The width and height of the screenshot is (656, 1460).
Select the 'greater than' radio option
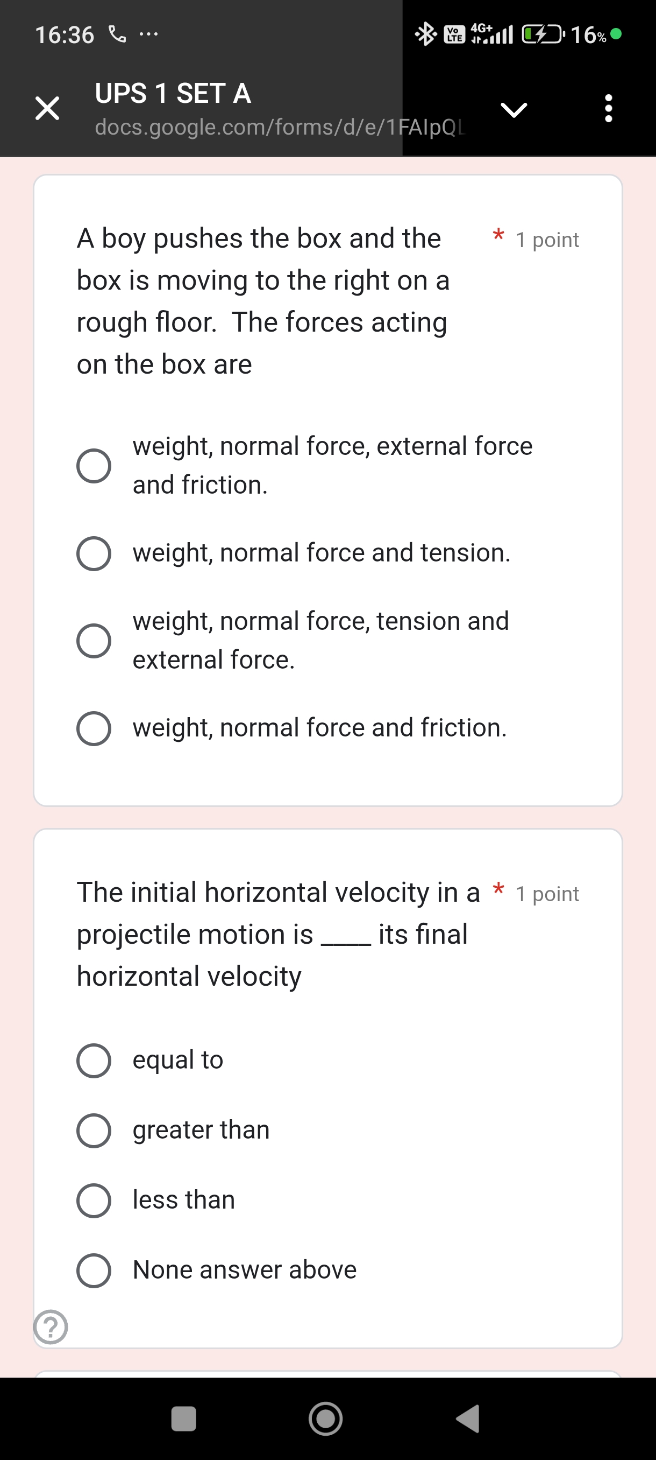coord(94,1131)
